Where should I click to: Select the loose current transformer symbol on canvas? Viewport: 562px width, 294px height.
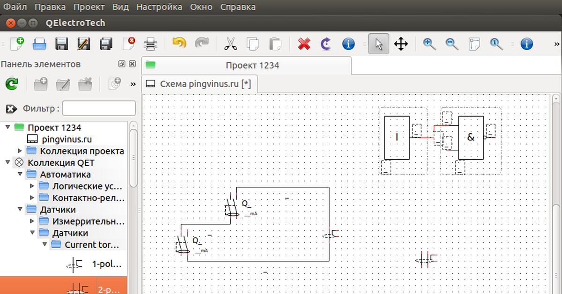click(426, 259)
